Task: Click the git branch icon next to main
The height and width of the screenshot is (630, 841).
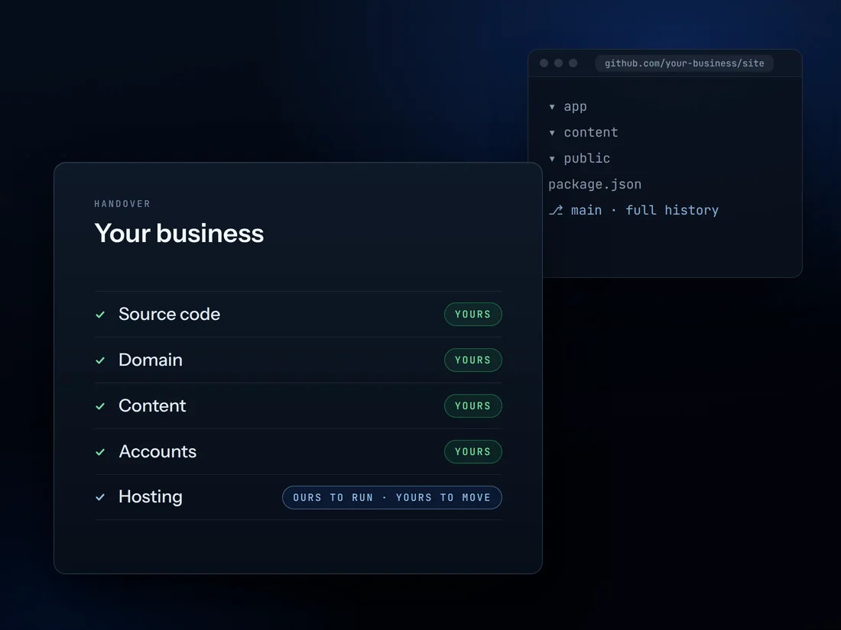Action: [556, 211]
